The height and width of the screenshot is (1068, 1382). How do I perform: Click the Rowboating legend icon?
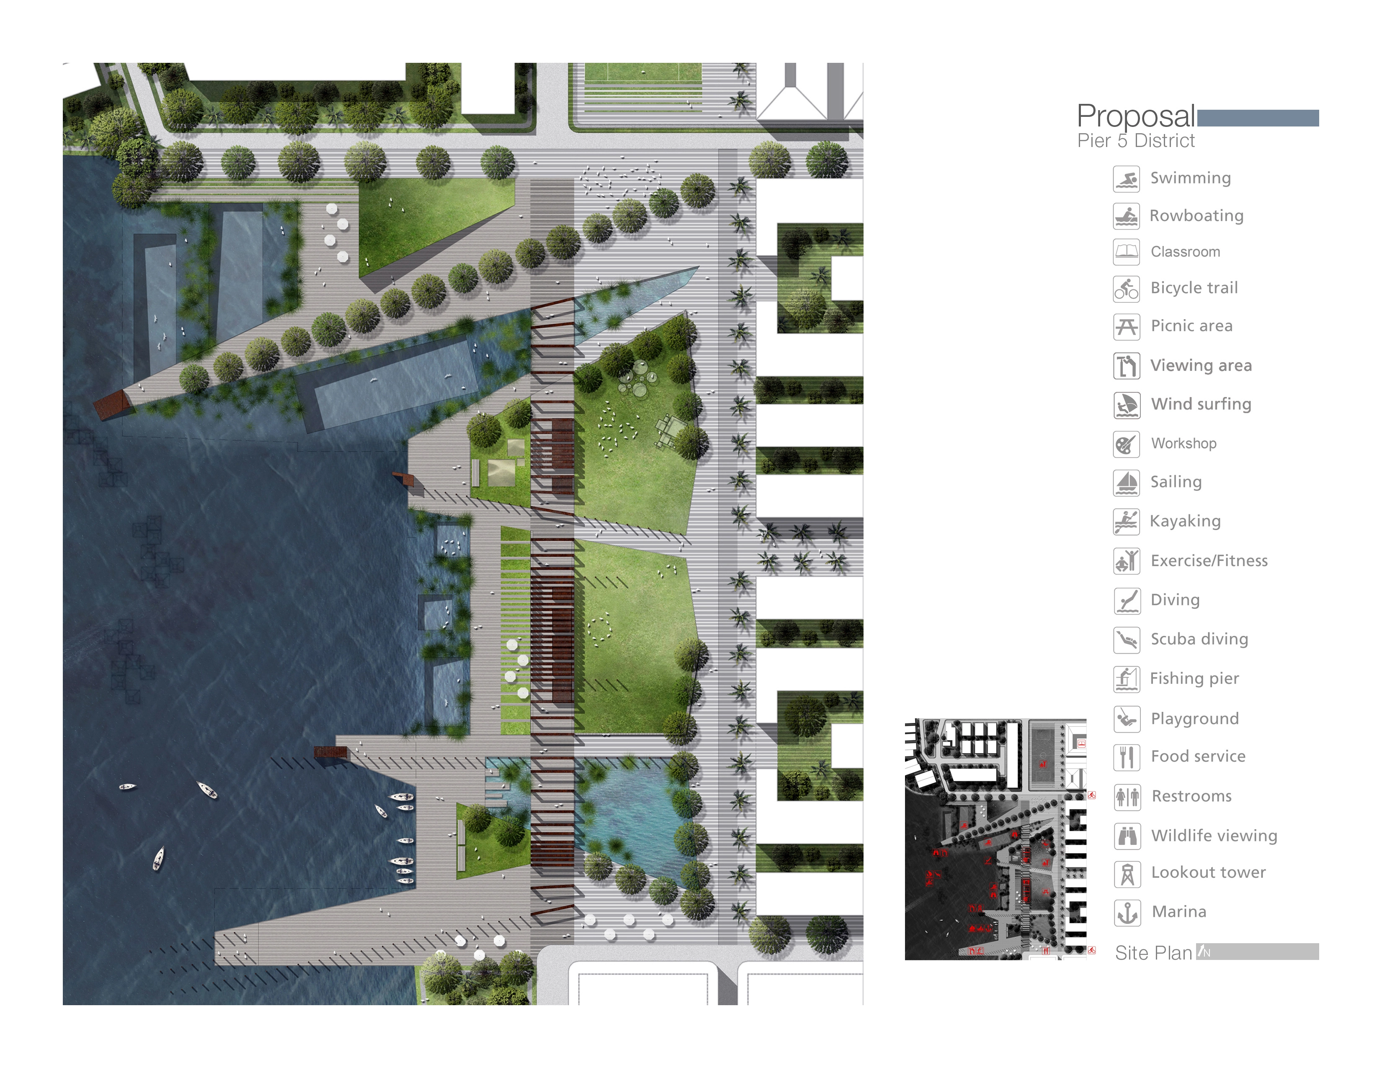1127,217
